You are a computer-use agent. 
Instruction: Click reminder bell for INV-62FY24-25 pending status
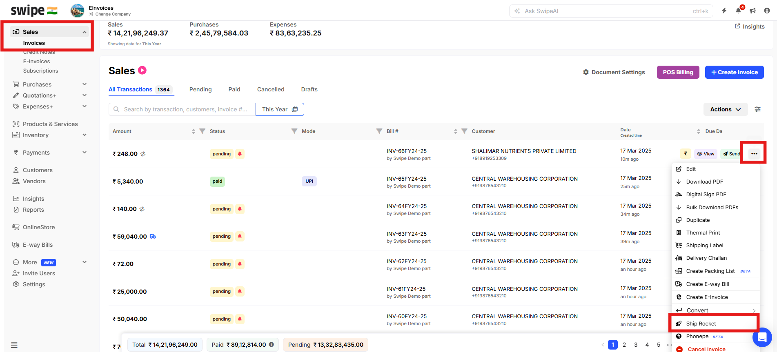[x=240, y=264]
